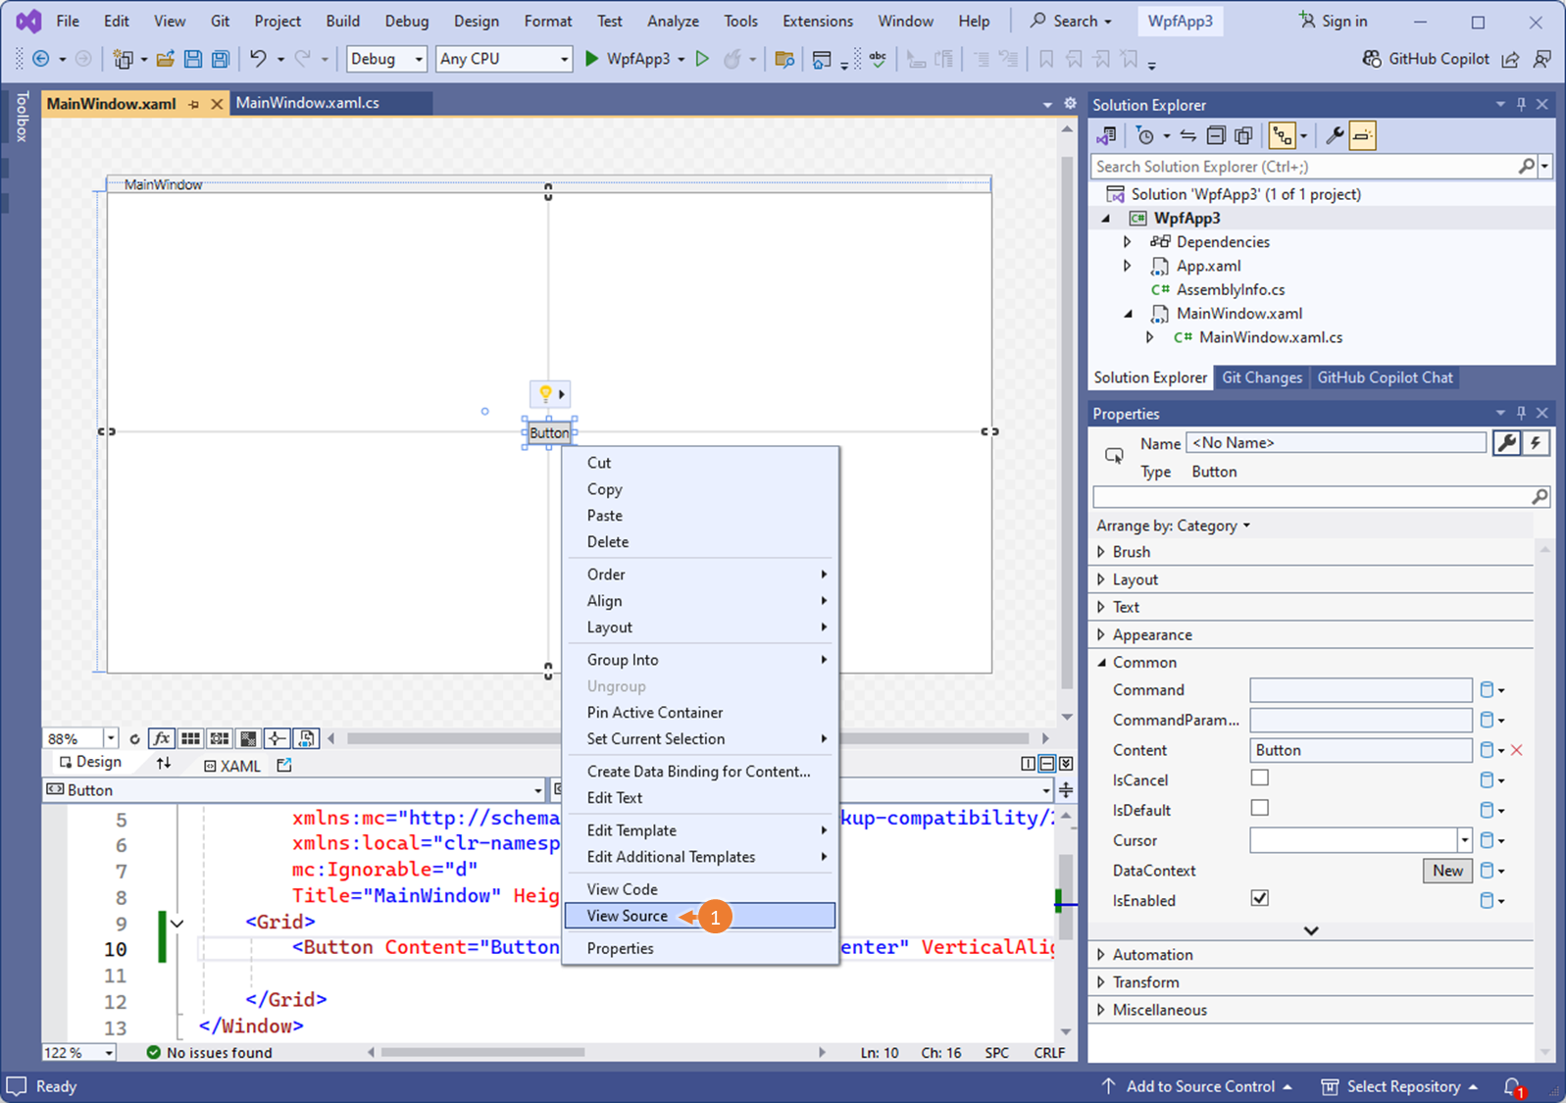Viewport: 1566px width, 1103px height.
Task: Select Edit Text from the context menu
Action: 699,798
